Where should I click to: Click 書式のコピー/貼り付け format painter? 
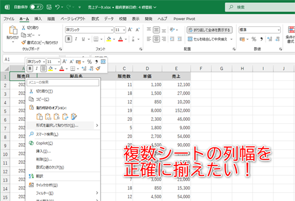[39, 43]
